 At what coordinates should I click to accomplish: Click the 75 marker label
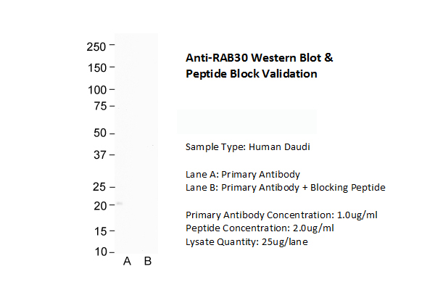[99, 106]
